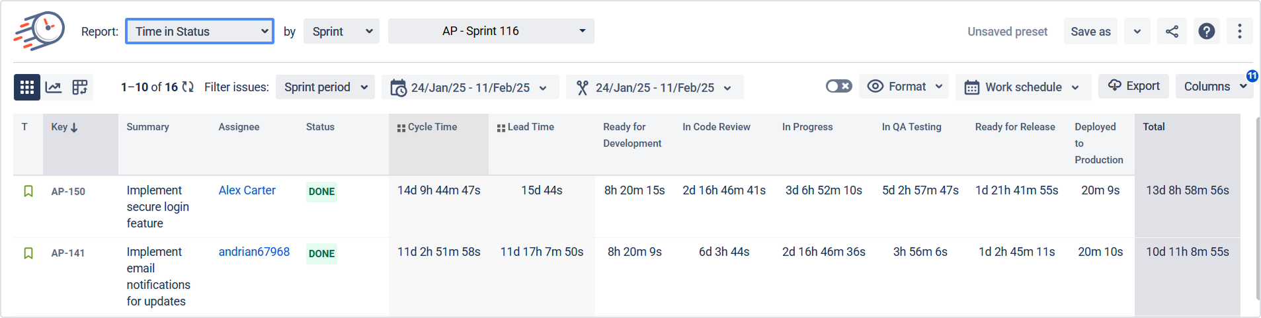The width and height of the screenshot is (1261, 318).
Task: Open the Time in Status report dropdown
Action: pyautogui.click(x=200, y=32)
